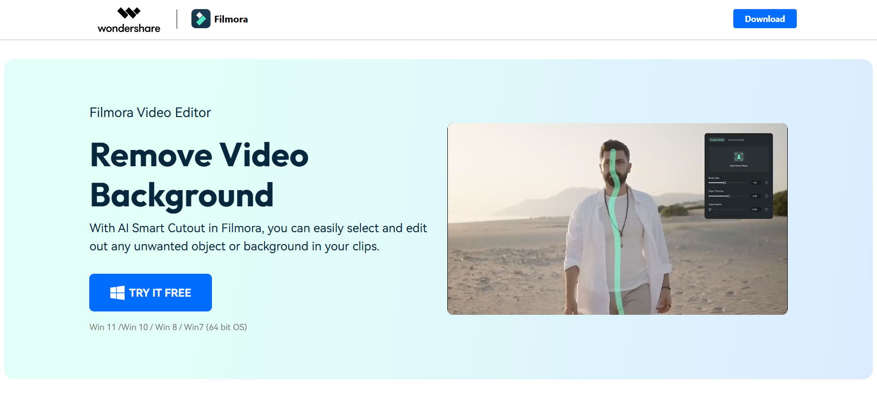Reset Edge Thickness with its reset icon

(x=767, y=196)
